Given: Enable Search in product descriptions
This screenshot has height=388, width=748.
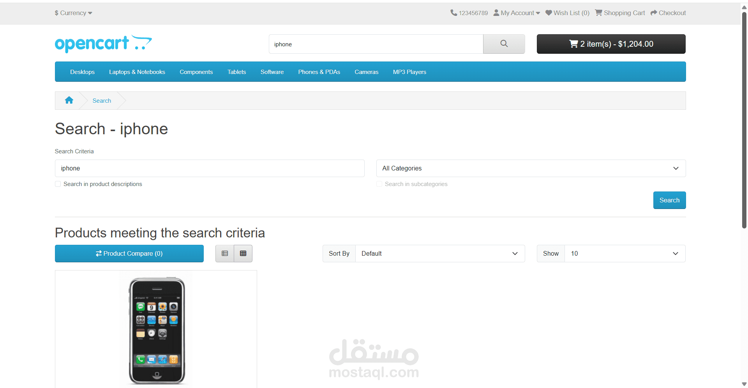Looking at the screenshot, I should point(58,184).
